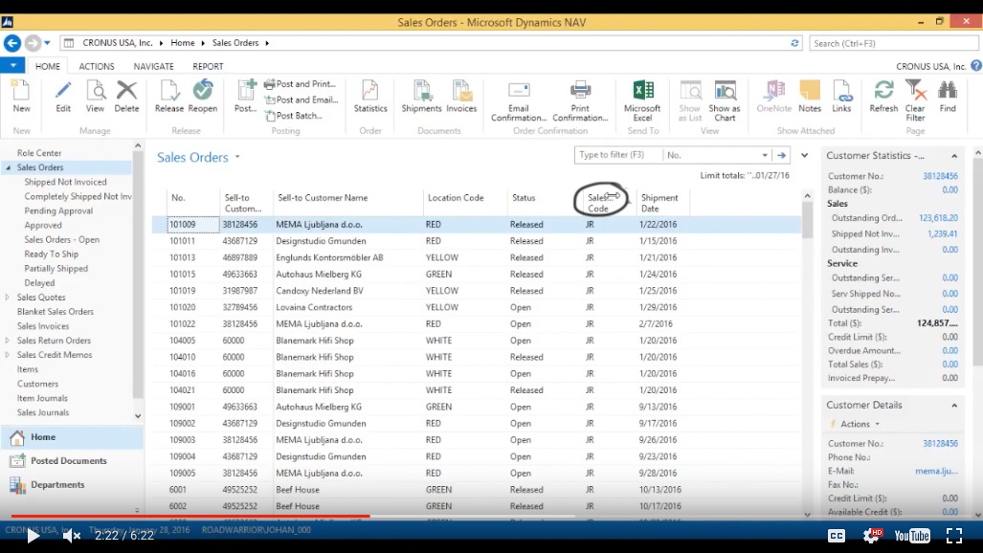Screen dimensions: 983x553
Task: Select Pending Approval view
Action: 58,210
